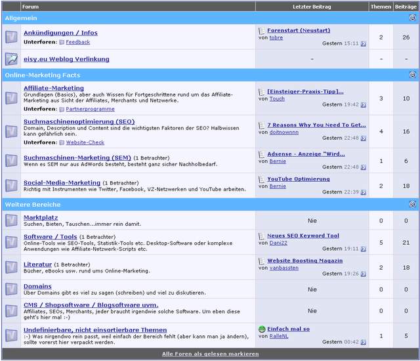
Task: Go to last post arrow at Gestern 19:42
Action: (x=363, y=105)
